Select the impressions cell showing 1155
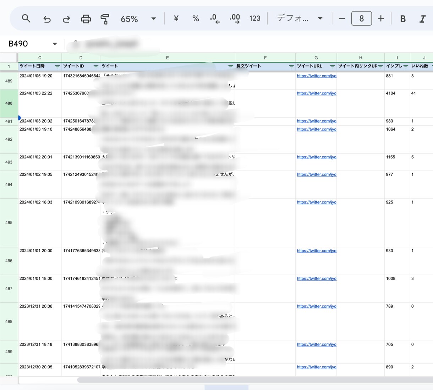 click(397, 162)
